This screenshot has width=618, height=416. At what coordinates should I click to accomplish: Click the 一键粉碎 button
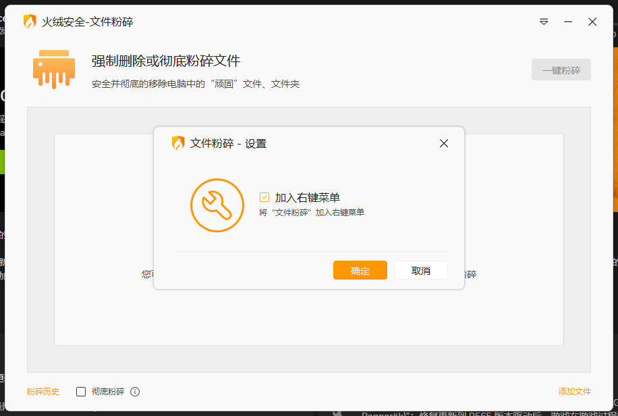tap(561, 70)
